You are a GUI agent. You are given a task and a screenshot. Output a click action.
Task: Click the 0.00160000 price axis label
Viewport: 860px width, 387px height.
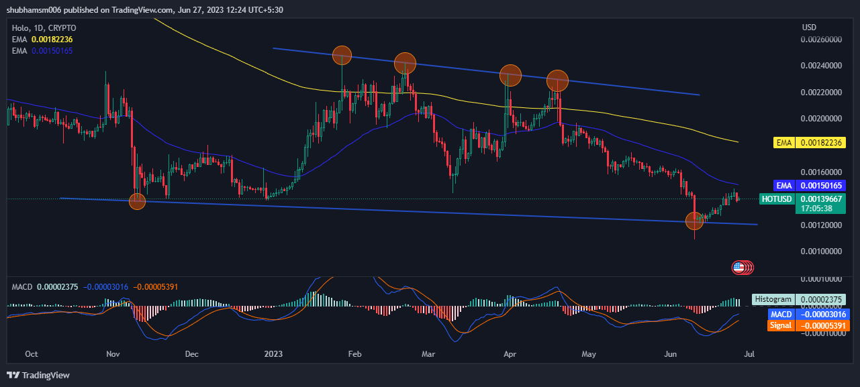822,172
